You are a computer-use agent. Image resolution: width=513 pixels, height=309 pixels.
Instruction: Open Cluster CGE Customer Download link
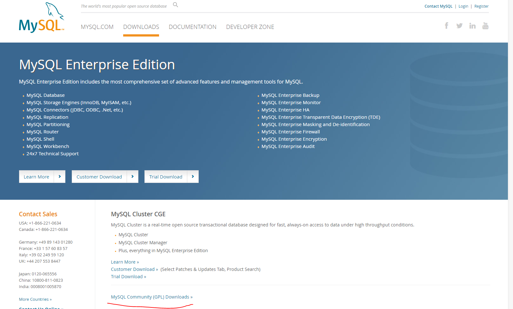[x=134, y=269]
